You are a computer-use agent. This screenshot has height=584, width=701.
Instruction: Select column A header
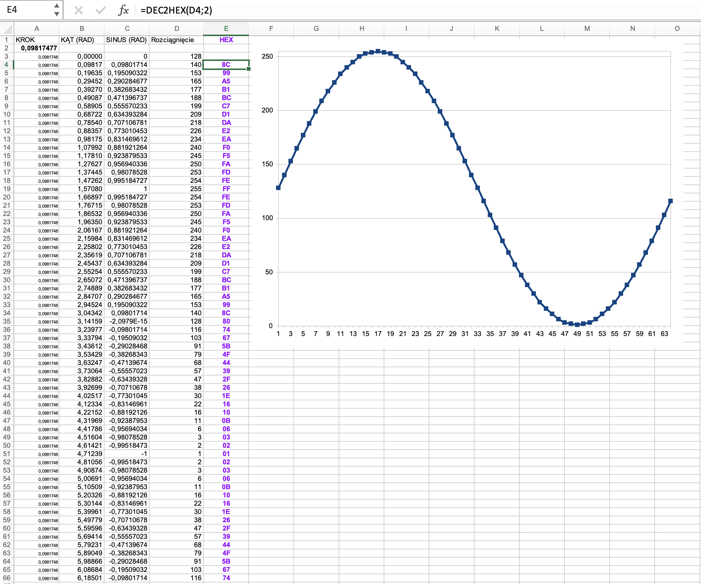click(36, 29)
